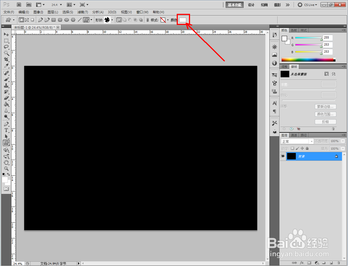This screenshot has height=266, width=348.
Task: Open the 文件(F) menu
Action: tap(9, 12)
